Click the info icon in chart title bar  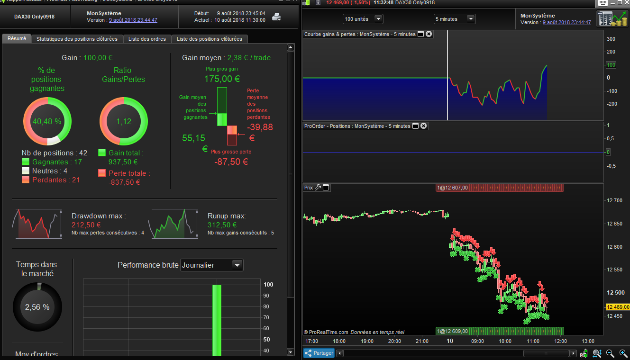click(318, 3)
